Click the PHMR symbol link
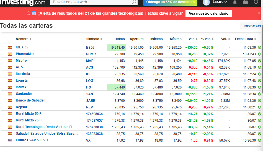The height and width of the screenshot is (151, 263). tap(91, 54)
